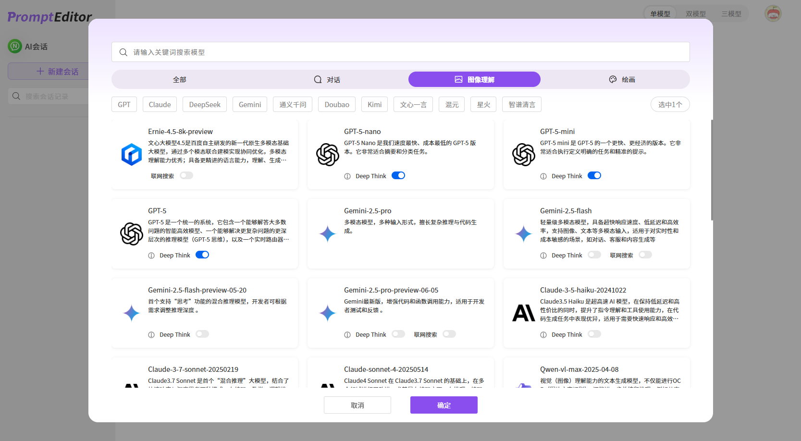Click the 确定 button to confirm selection
801x441 pixels.
click(x=444, y=405)
